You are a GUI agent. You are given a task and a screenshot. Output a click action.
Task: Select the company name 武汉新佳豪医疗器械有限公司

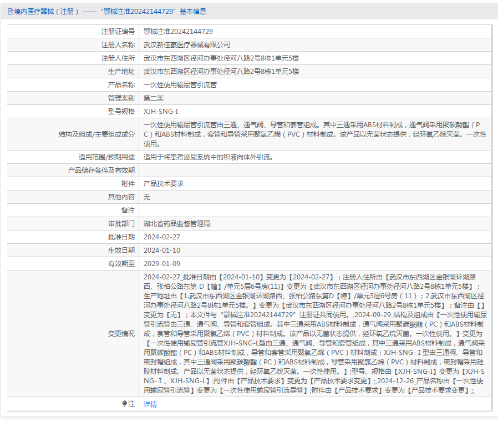coord(187,45)
